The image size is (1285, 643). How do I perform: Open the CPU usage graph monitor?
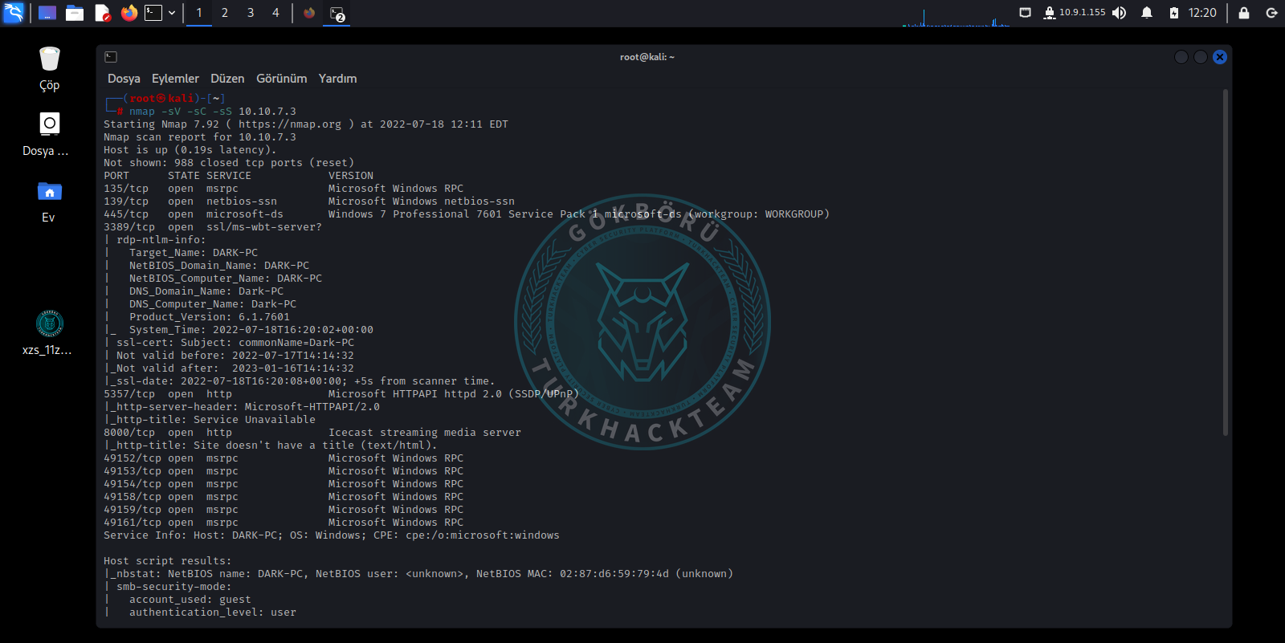coord(957,16)
